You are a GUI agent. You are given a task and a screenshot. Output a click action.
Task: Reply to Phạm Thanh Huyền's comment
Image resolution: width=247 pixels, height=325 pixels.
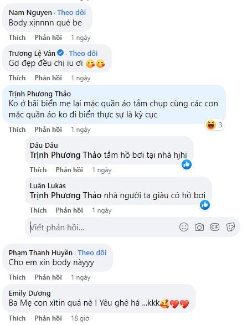(48, 277)
